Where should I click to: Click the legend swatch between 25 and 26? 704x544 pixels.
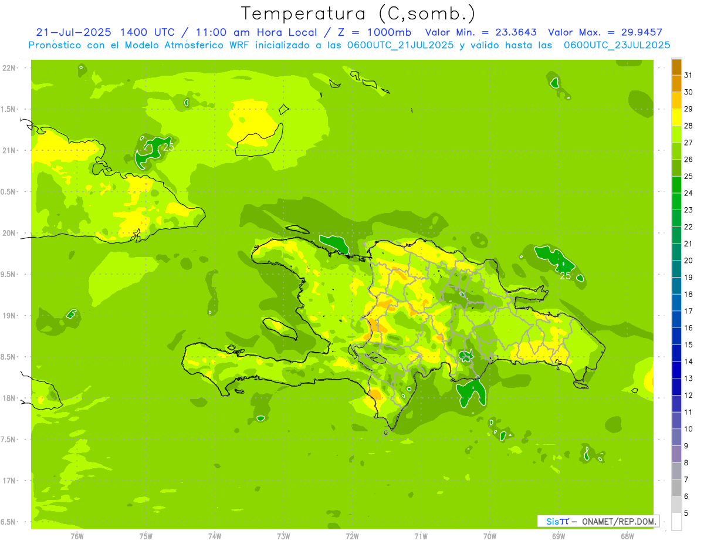[x=676, y=168]
